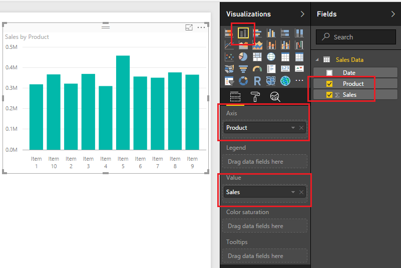
Task: Select the 100% stacked bar chart visualization
Action: click(x=285, y=33)
